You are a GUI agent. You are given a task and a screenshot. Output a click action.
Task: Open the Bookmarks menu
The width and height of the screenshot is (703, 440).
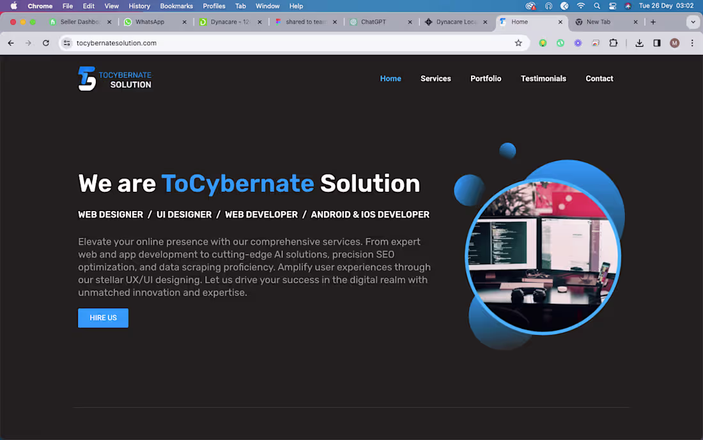point(176,6)
